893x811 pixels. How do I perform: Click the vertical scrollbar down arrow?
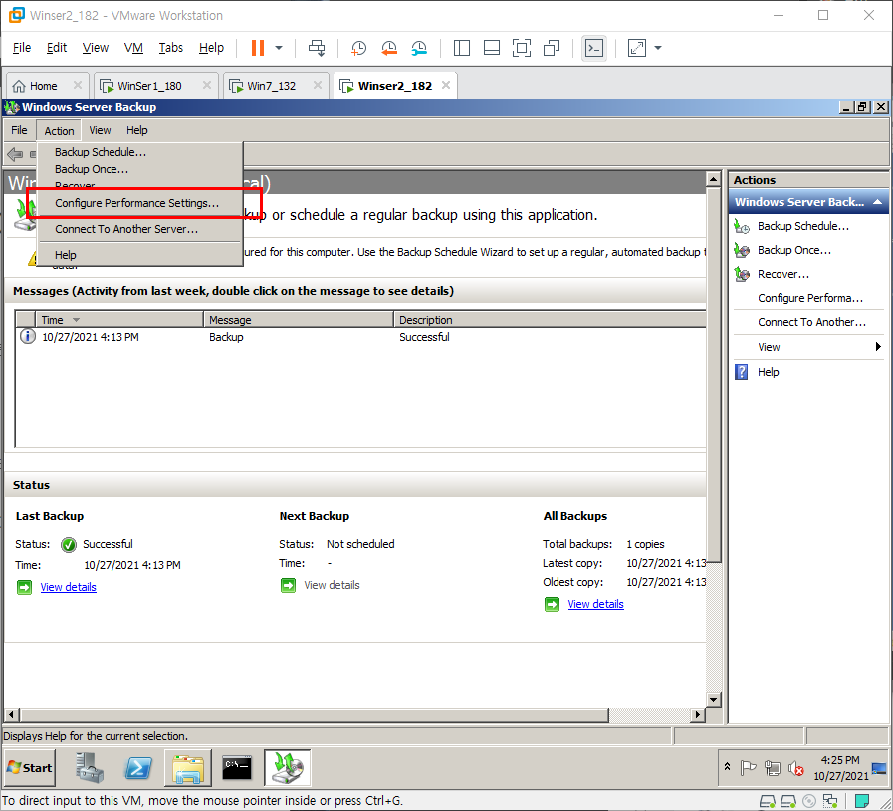click(714, 699)
